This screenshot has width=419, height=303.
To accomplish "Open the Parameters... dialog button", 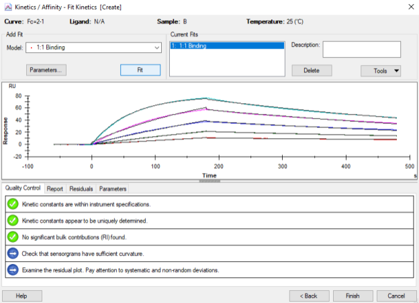I will tap(46, 70).
